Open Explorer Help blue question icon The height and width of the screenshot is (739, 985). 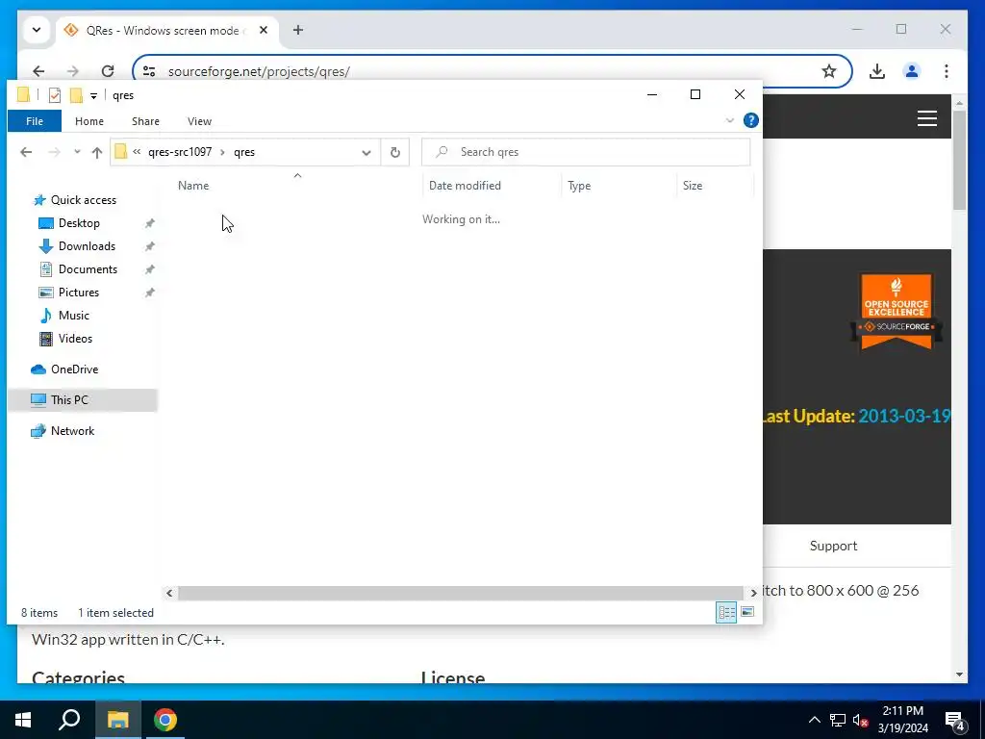tap(750, 120)
